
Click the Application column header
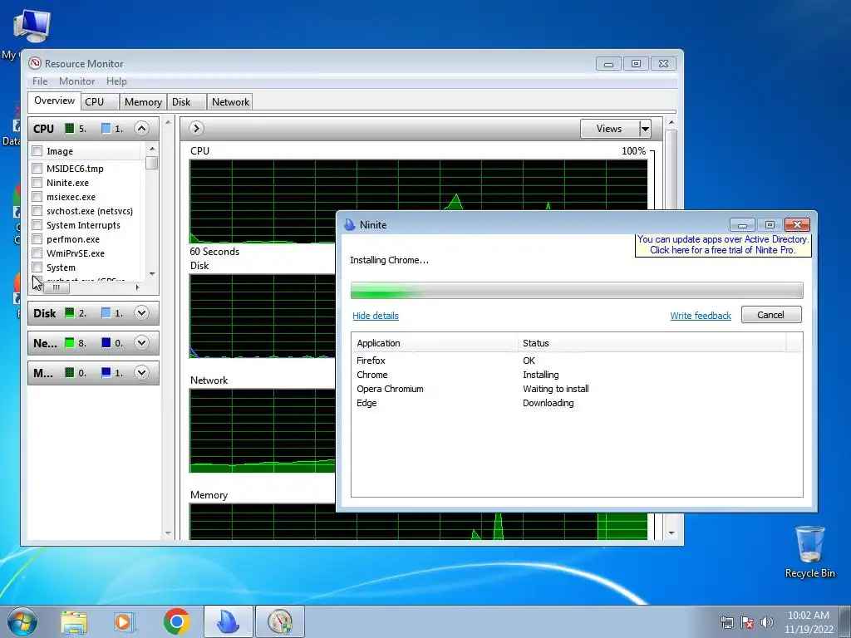pyautogui.click(x=434, y=343)
